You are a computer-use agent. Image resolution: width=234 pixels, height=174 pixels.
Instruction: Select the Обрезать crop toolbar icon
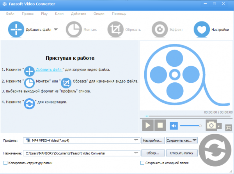pos(115,29)
